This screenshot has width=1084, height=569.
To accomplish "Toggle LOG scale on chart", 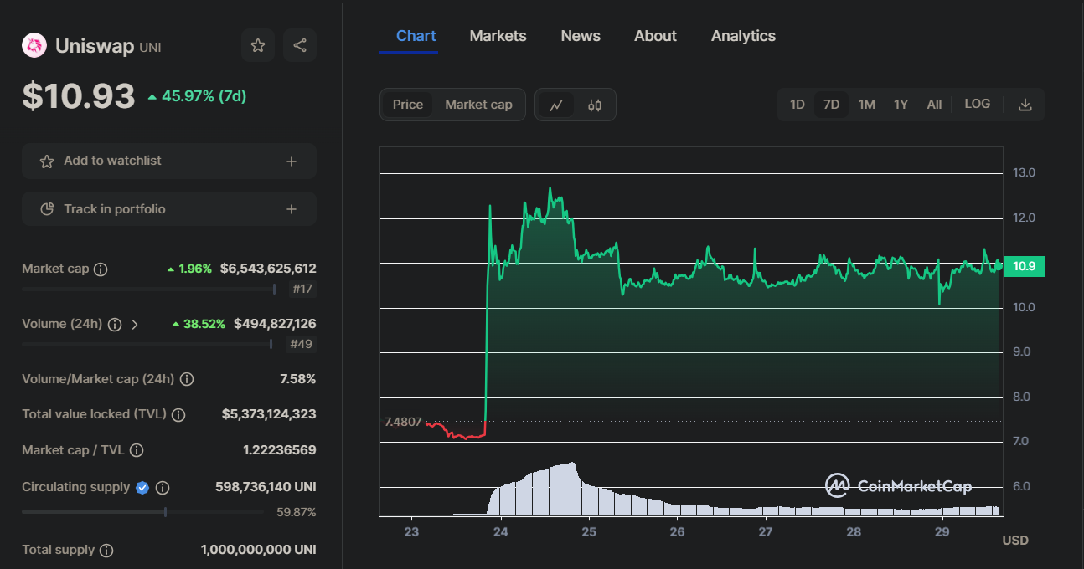I will tap(977, 104).
